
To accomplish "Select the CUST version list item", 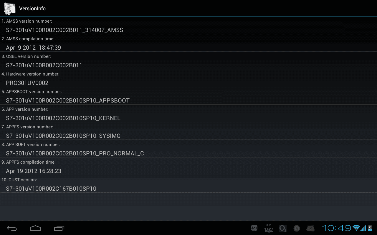I will 188,184.
